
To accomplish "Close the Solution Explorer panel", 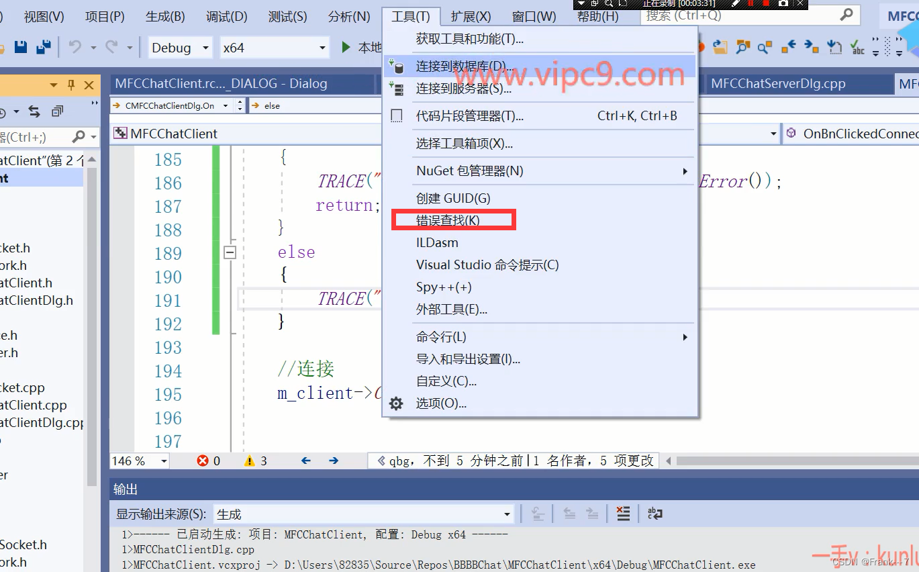I will (89, 85).
